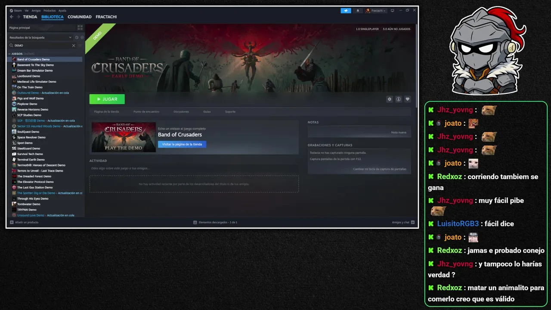Open Discusiones tab

click(181, 112)
